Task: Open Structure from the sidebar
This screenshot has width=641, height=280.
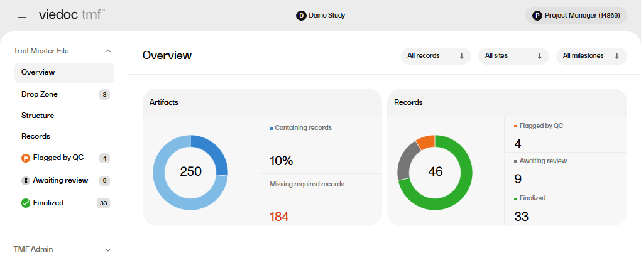Action: tap(38, 116)
